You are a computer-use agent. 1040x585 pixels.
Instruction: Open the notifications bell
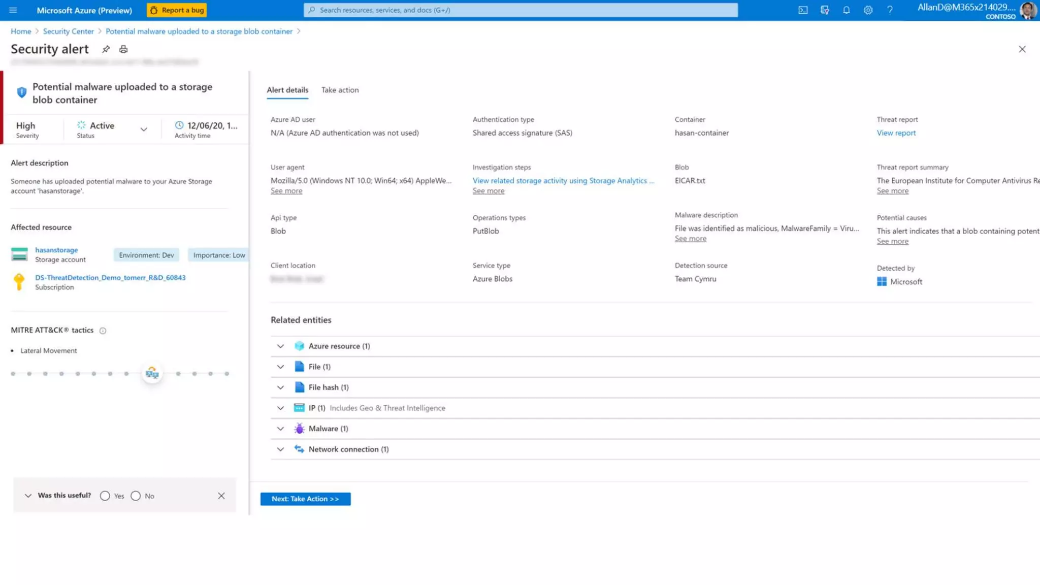tap(846, 10)
